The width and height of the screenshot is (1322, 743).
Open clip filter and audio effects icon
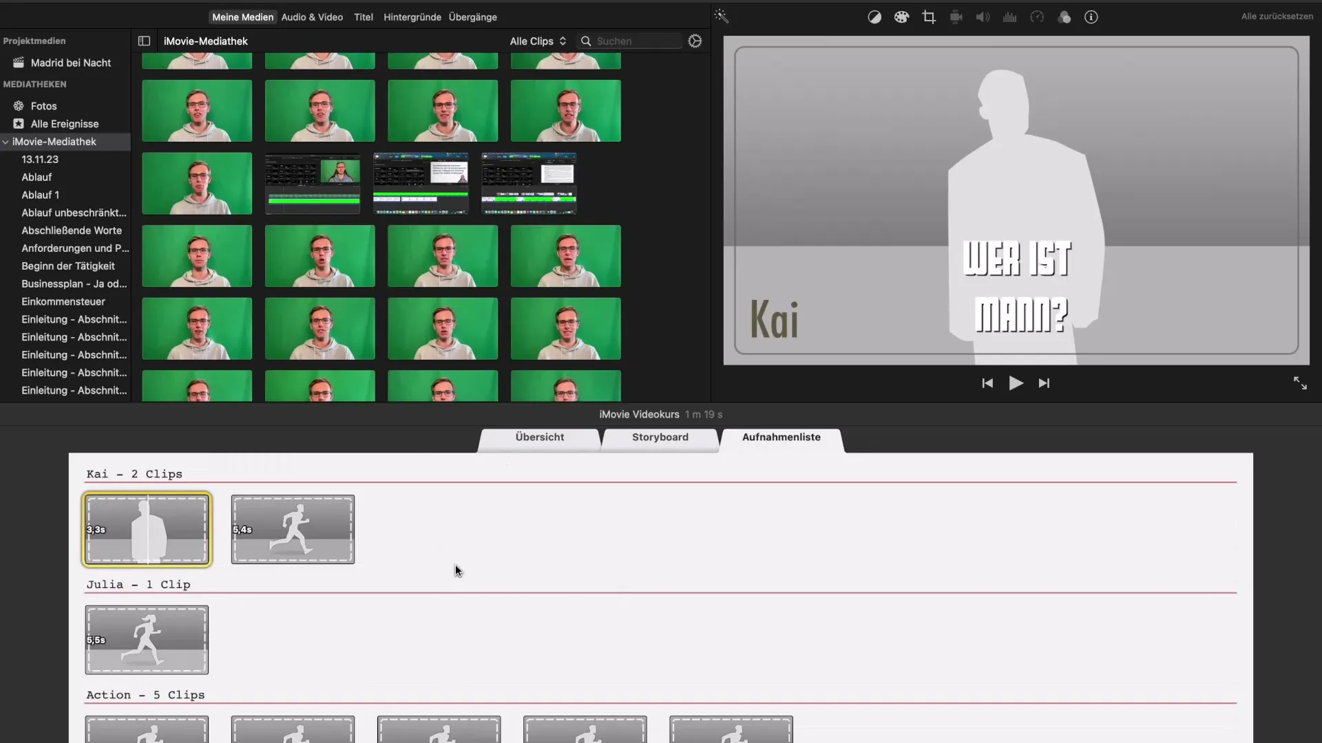pyautogui.click(x=1064, y=17)
